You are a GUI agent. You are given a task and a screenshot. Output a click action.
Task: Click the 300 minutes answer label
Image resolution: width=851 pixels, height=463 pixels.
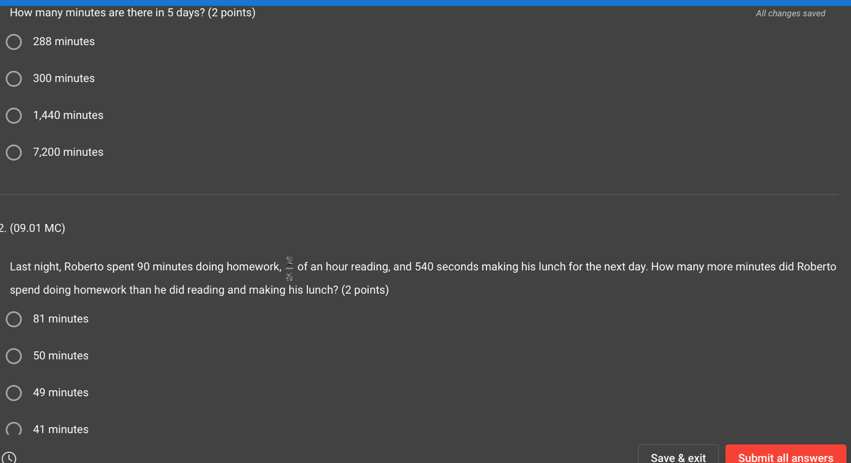click(64, 78)
